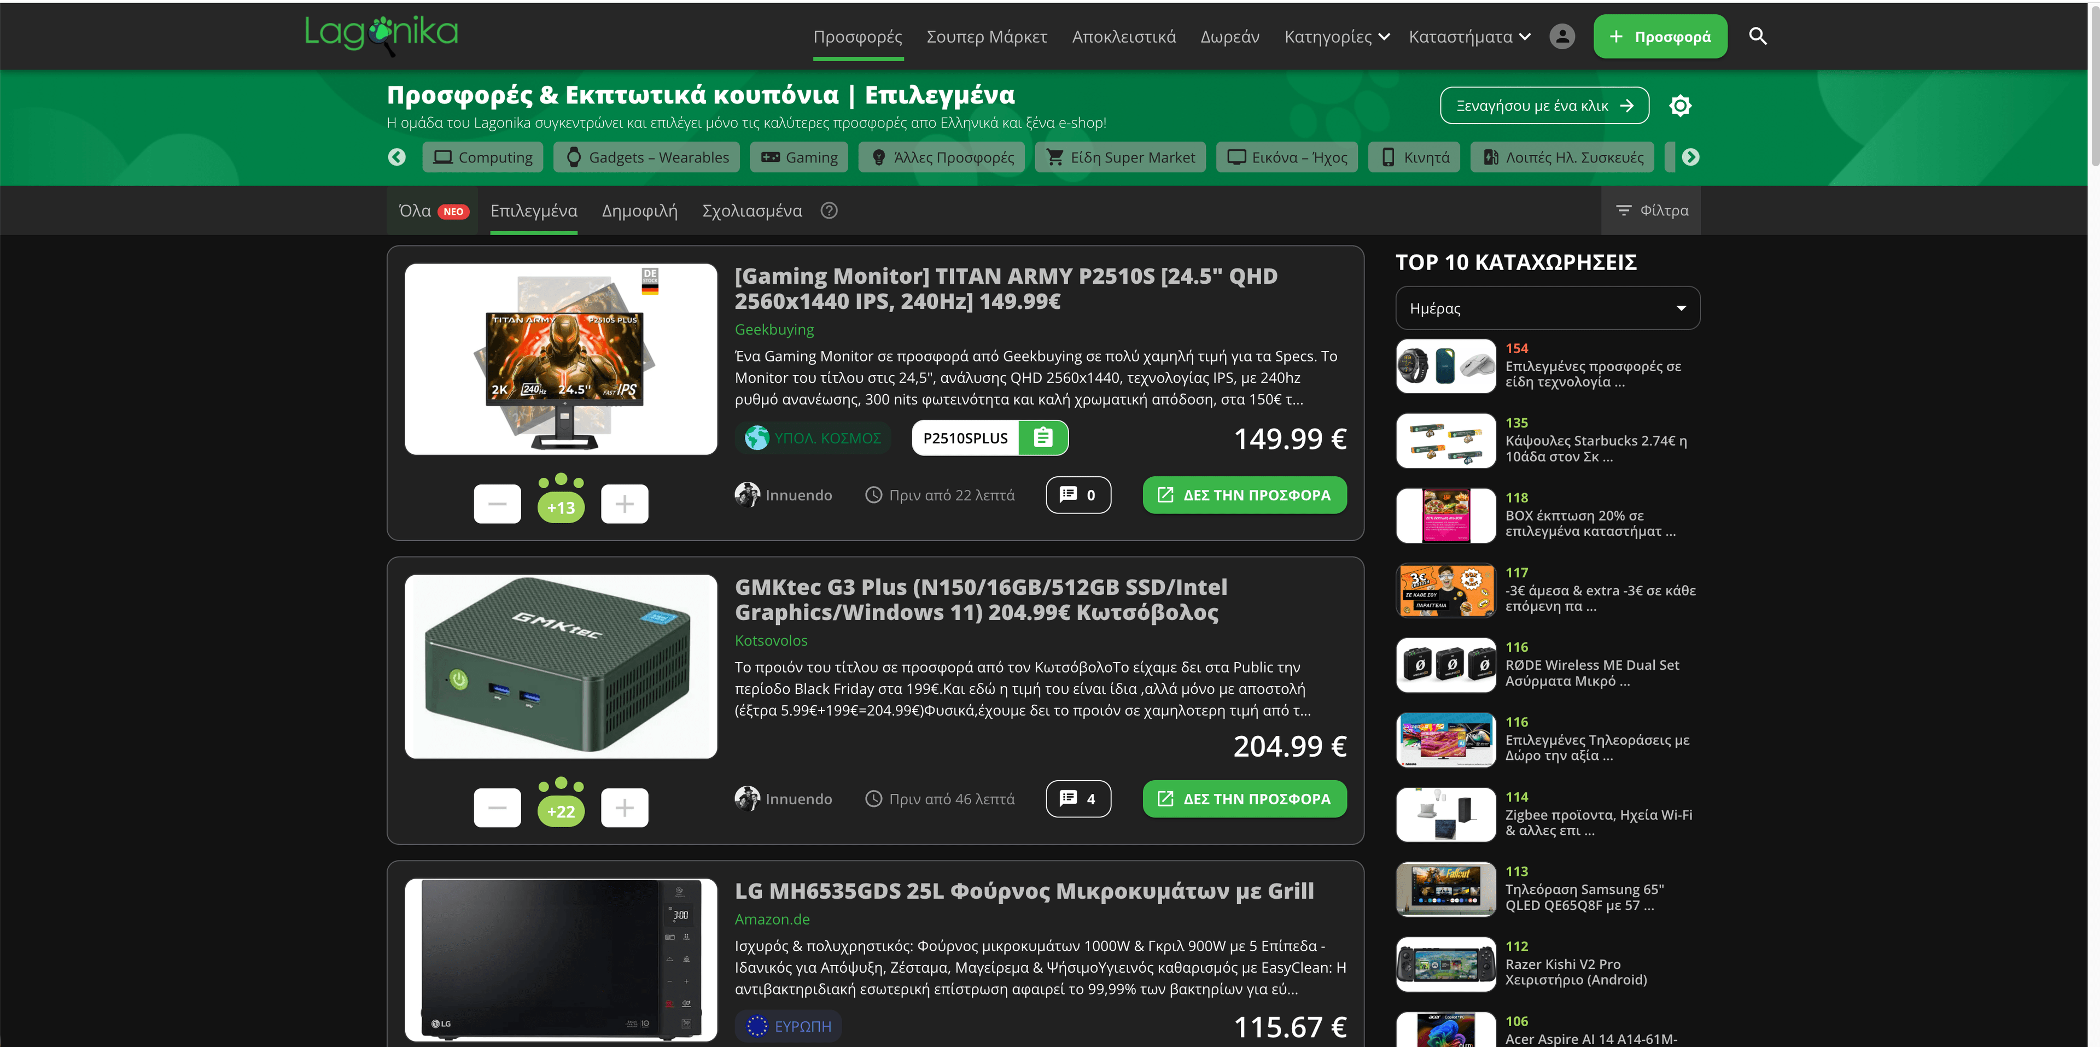Open Razer Kishi V2 Pro thumbnail
This screenshot has height=1047, width=2100.
1445,964
